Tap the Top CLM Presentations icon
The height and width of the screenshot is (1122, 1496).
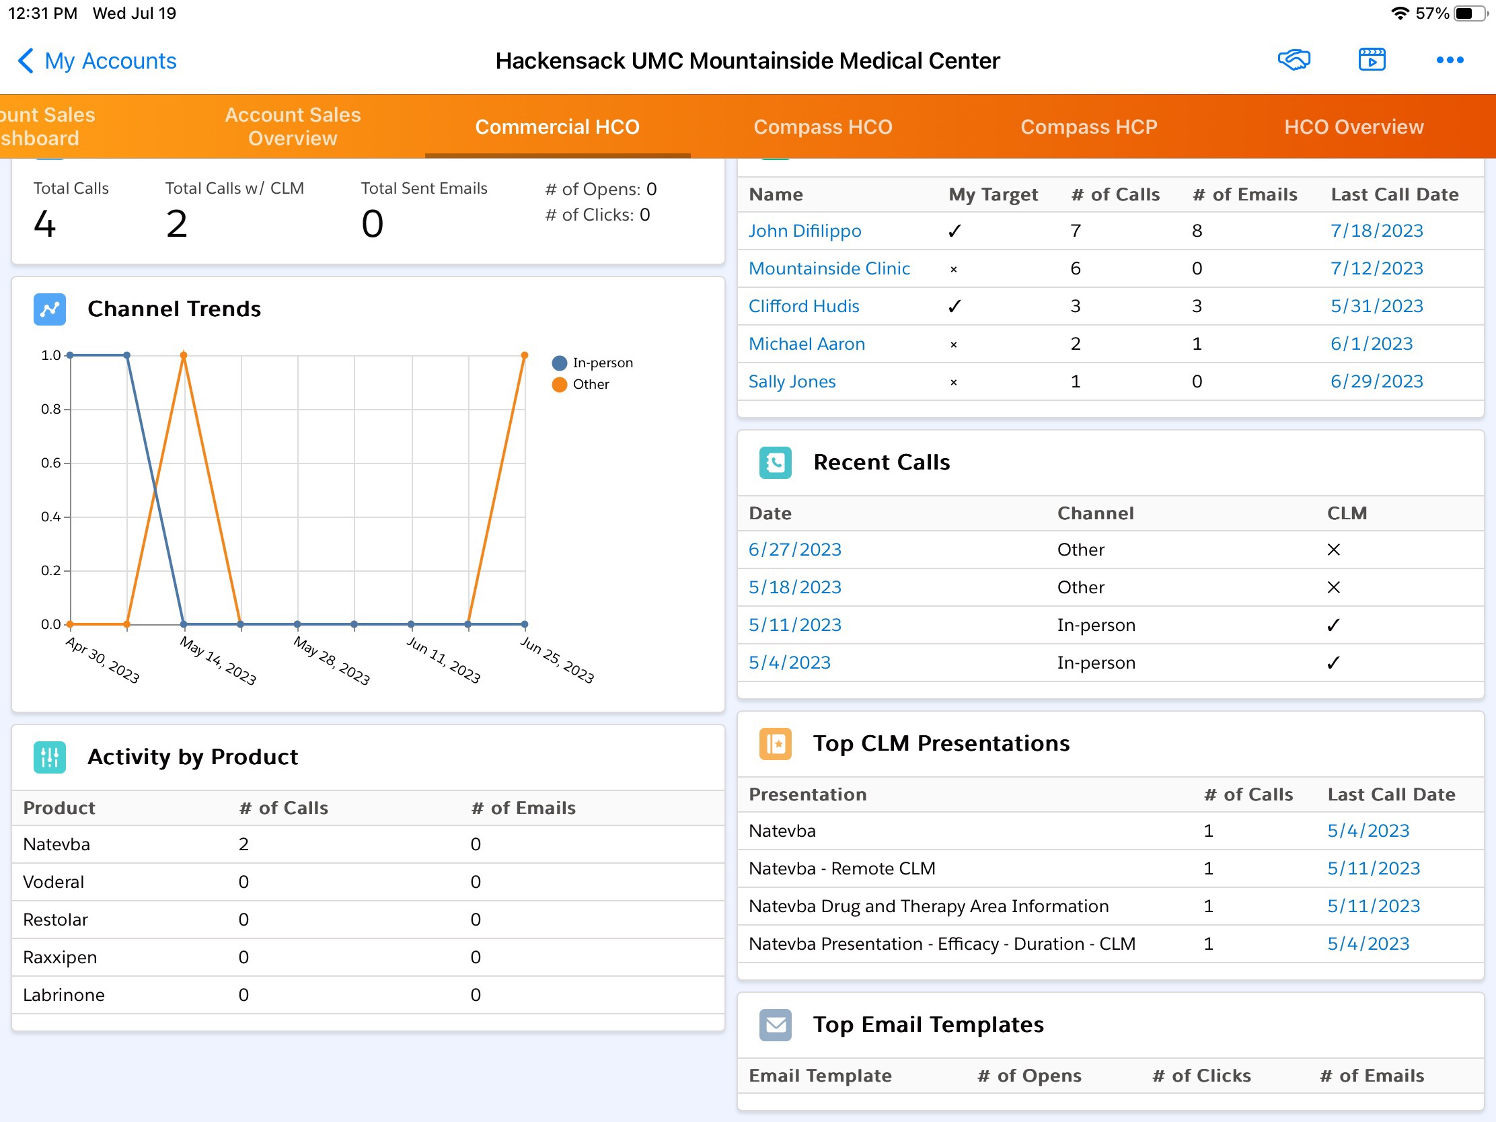pyautogui.click(x=775, y=744)
